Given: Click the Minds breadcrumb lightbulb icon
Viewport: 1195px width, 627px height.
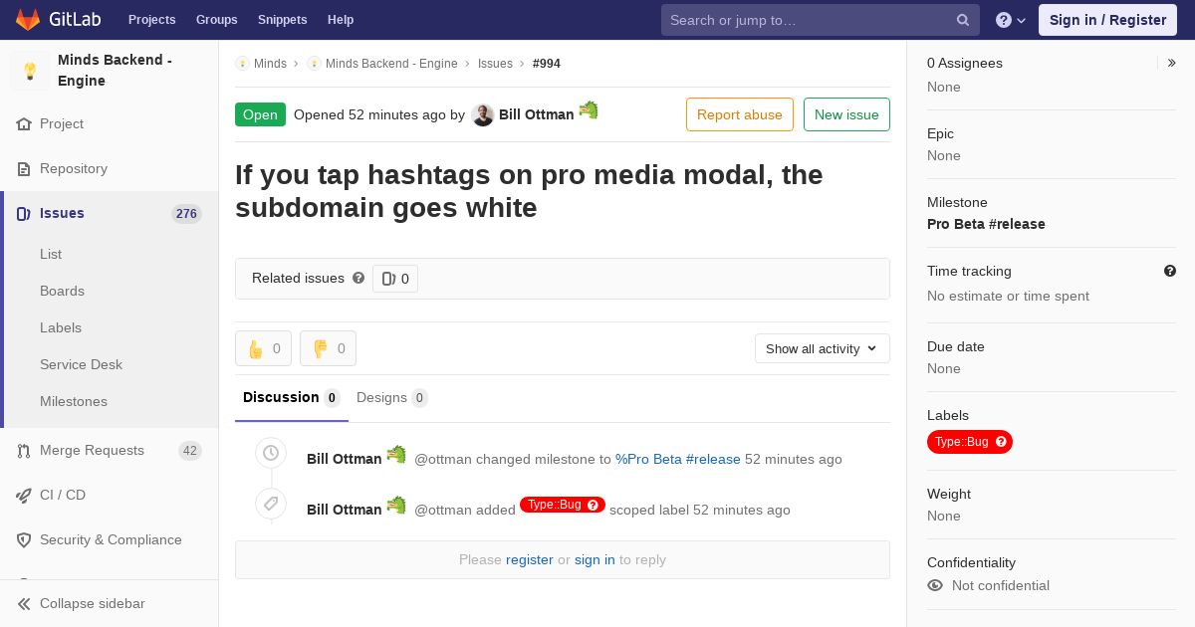Looking at the screenshot, I should (242, 64).
